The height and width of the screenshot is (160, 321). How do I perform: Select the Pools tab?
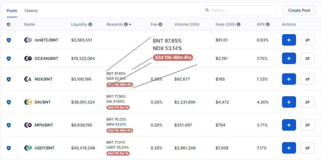click(12, 11)
